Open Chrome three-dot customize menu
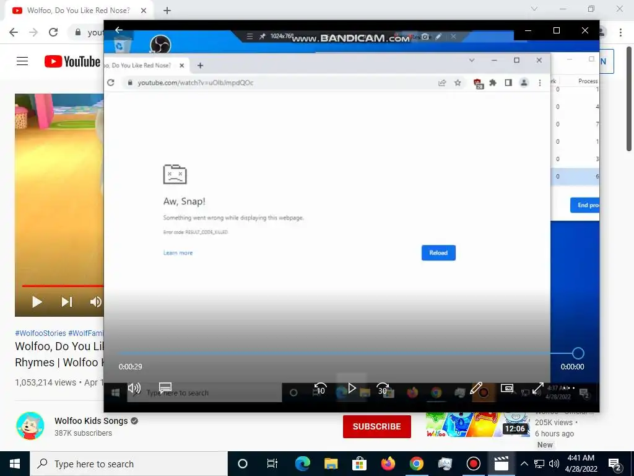This screenshot has height=476, width=634. pyautogui.click(x=620, y=32)
